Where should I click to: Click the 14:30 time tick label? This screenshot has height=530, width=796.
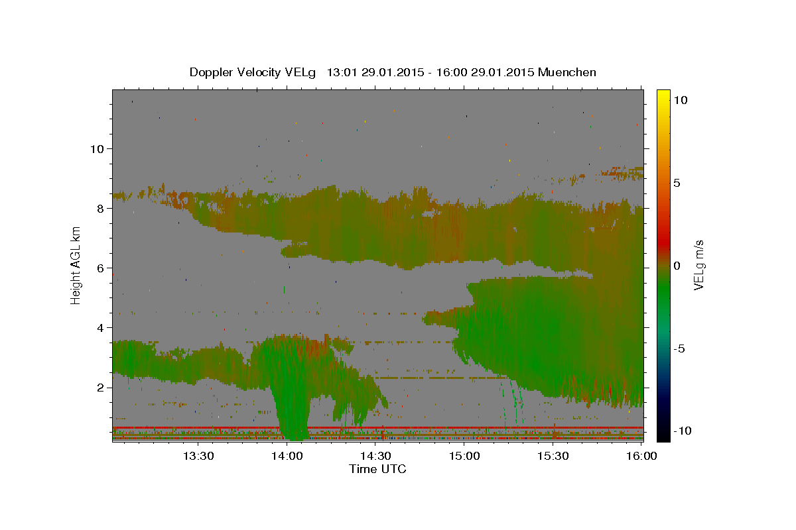[x=376, y=456]
